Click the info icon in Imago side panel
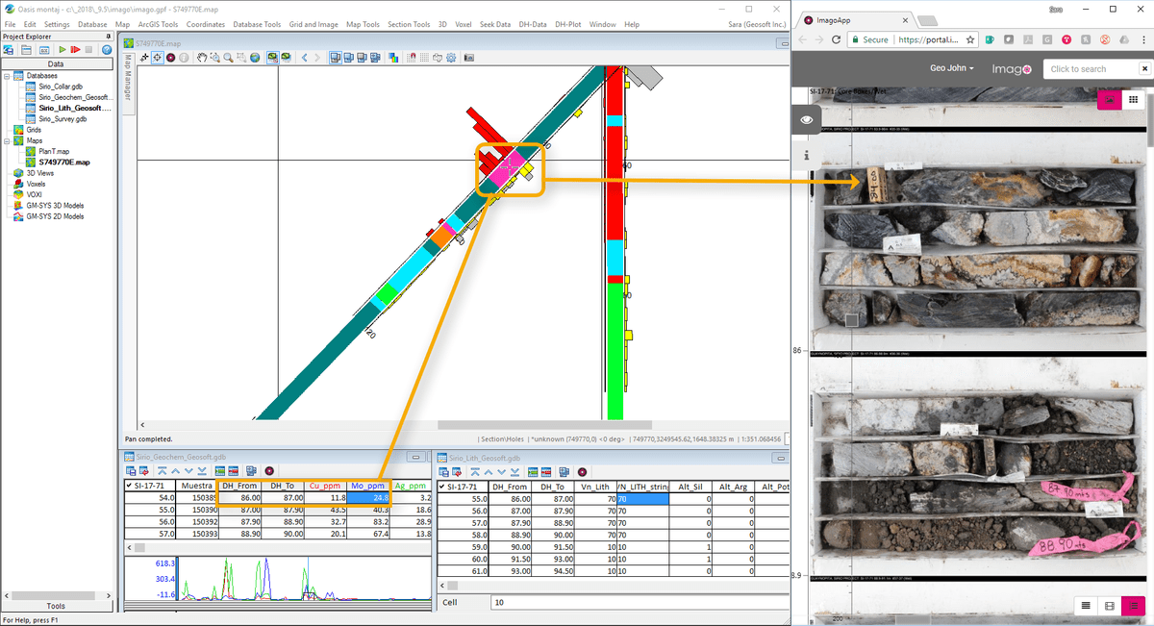This screenshot has width=1154, height=626. [x=806, y=155]
